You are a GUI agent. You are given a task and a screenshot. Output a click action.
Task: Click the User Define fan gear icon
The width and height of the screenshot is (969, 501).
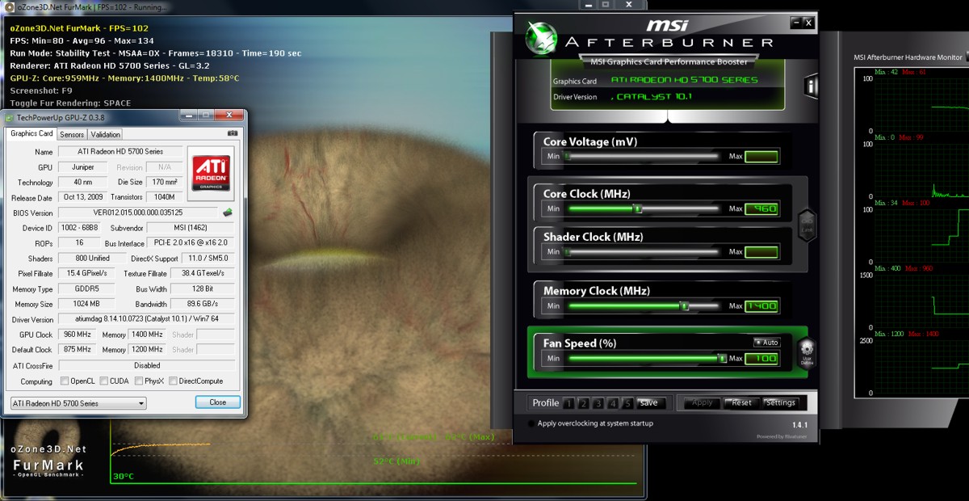click(806, 353)
